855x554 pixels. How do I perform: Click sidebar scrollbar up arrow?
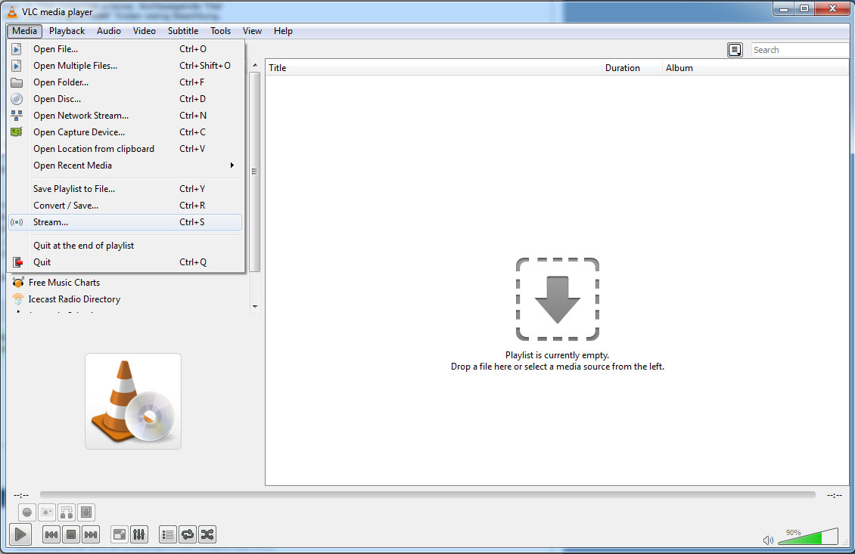coord(255,65)
